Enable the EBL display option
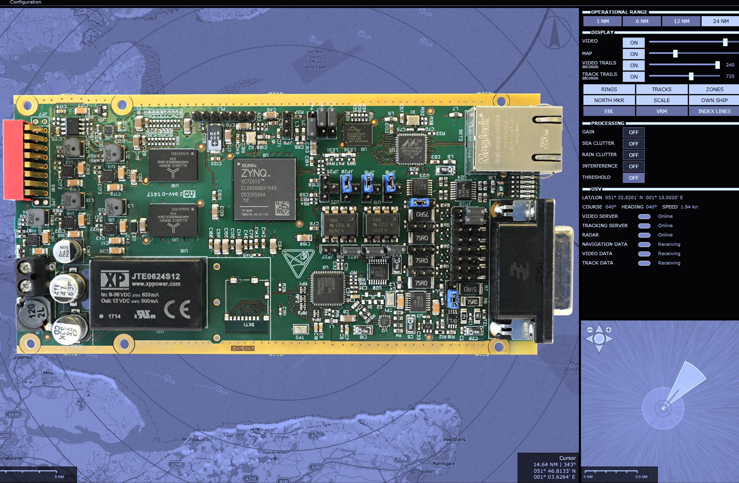 pos(609,111)
